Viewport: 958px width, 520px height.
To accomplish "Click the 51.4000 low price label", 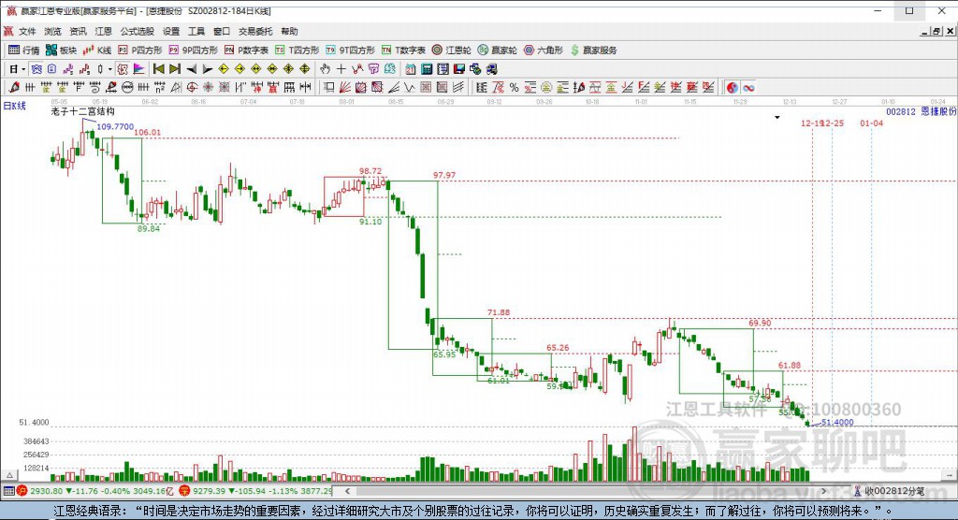I will pos(837,422).
